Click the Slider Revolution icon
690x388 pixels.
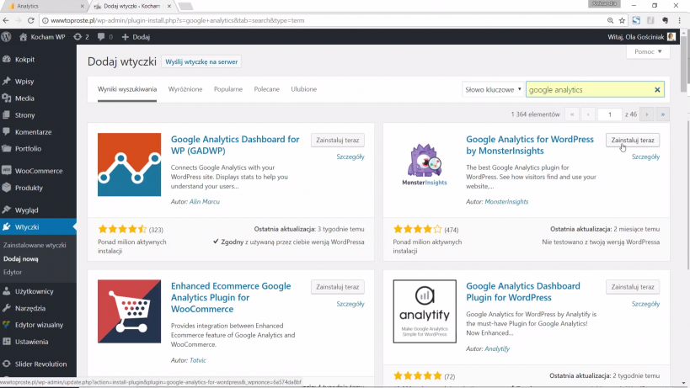tap(6, 364)
